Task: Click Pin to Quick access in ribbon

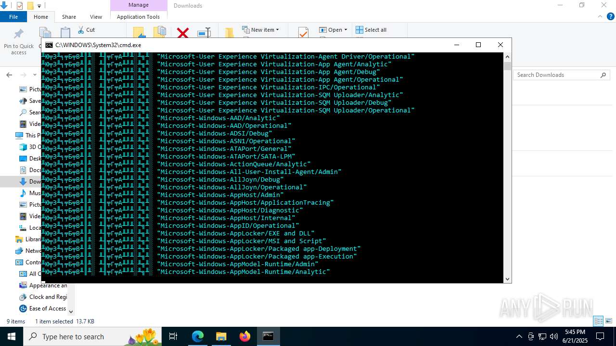Action: tap(19, 42)
